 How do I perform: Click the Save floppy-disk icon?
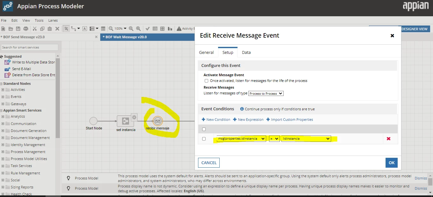point(18,29)
